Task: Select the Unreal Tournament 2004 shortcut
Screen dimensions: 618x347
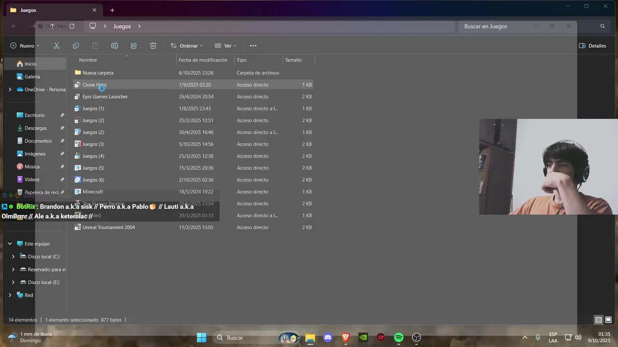Action: [193, 227]
